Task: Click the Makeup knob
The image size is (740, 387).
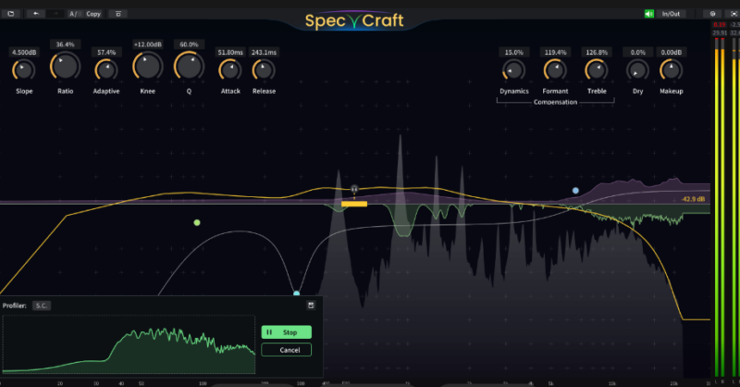Action: 672,70
